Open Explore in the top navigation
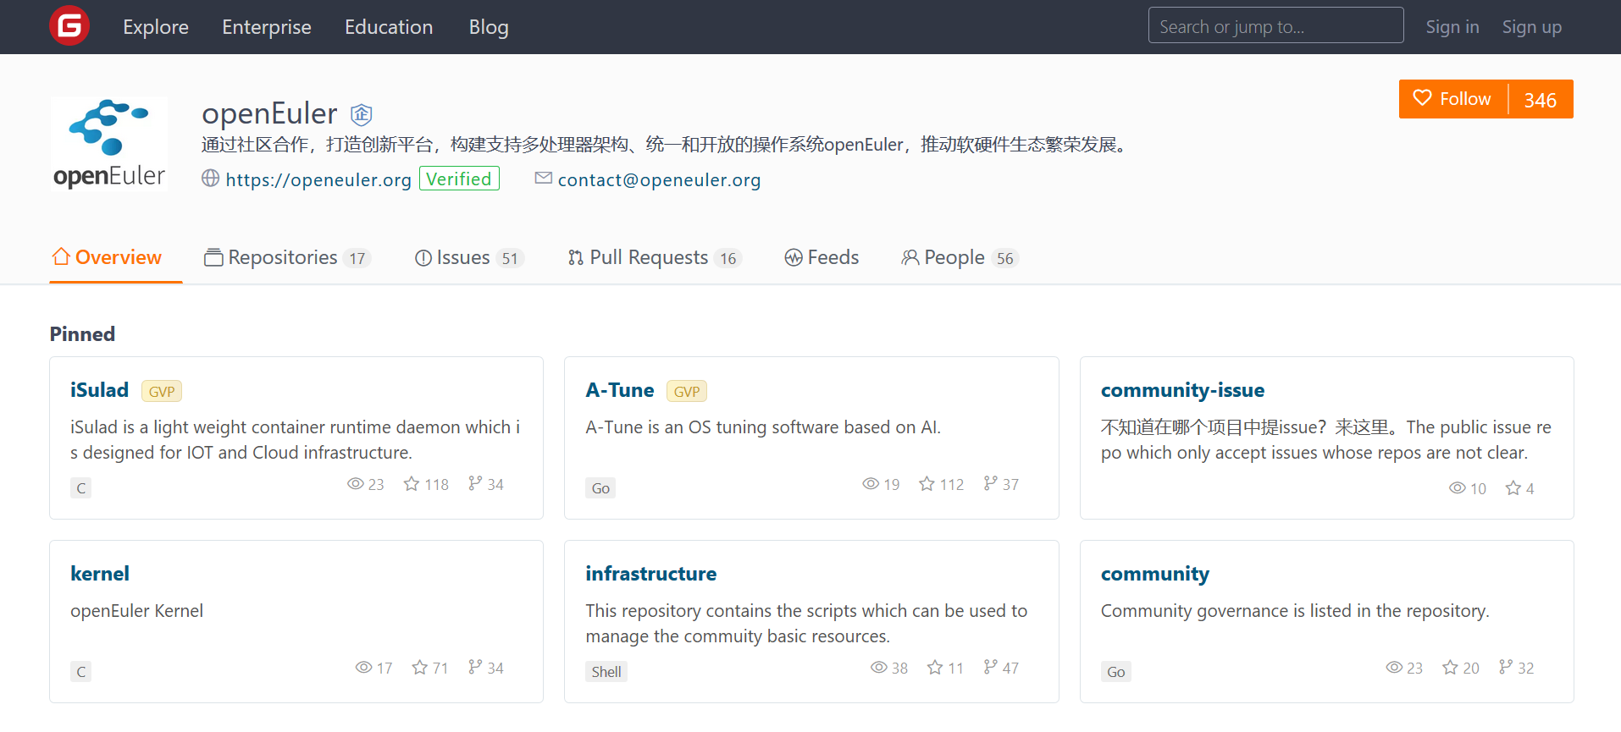 point(156,27)
